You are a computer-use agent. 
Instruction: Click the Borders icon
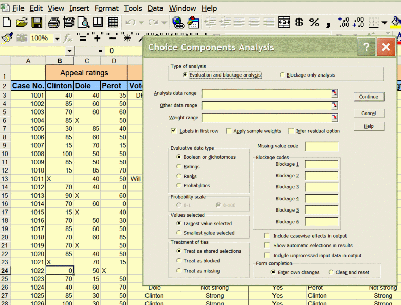(373, 22)
